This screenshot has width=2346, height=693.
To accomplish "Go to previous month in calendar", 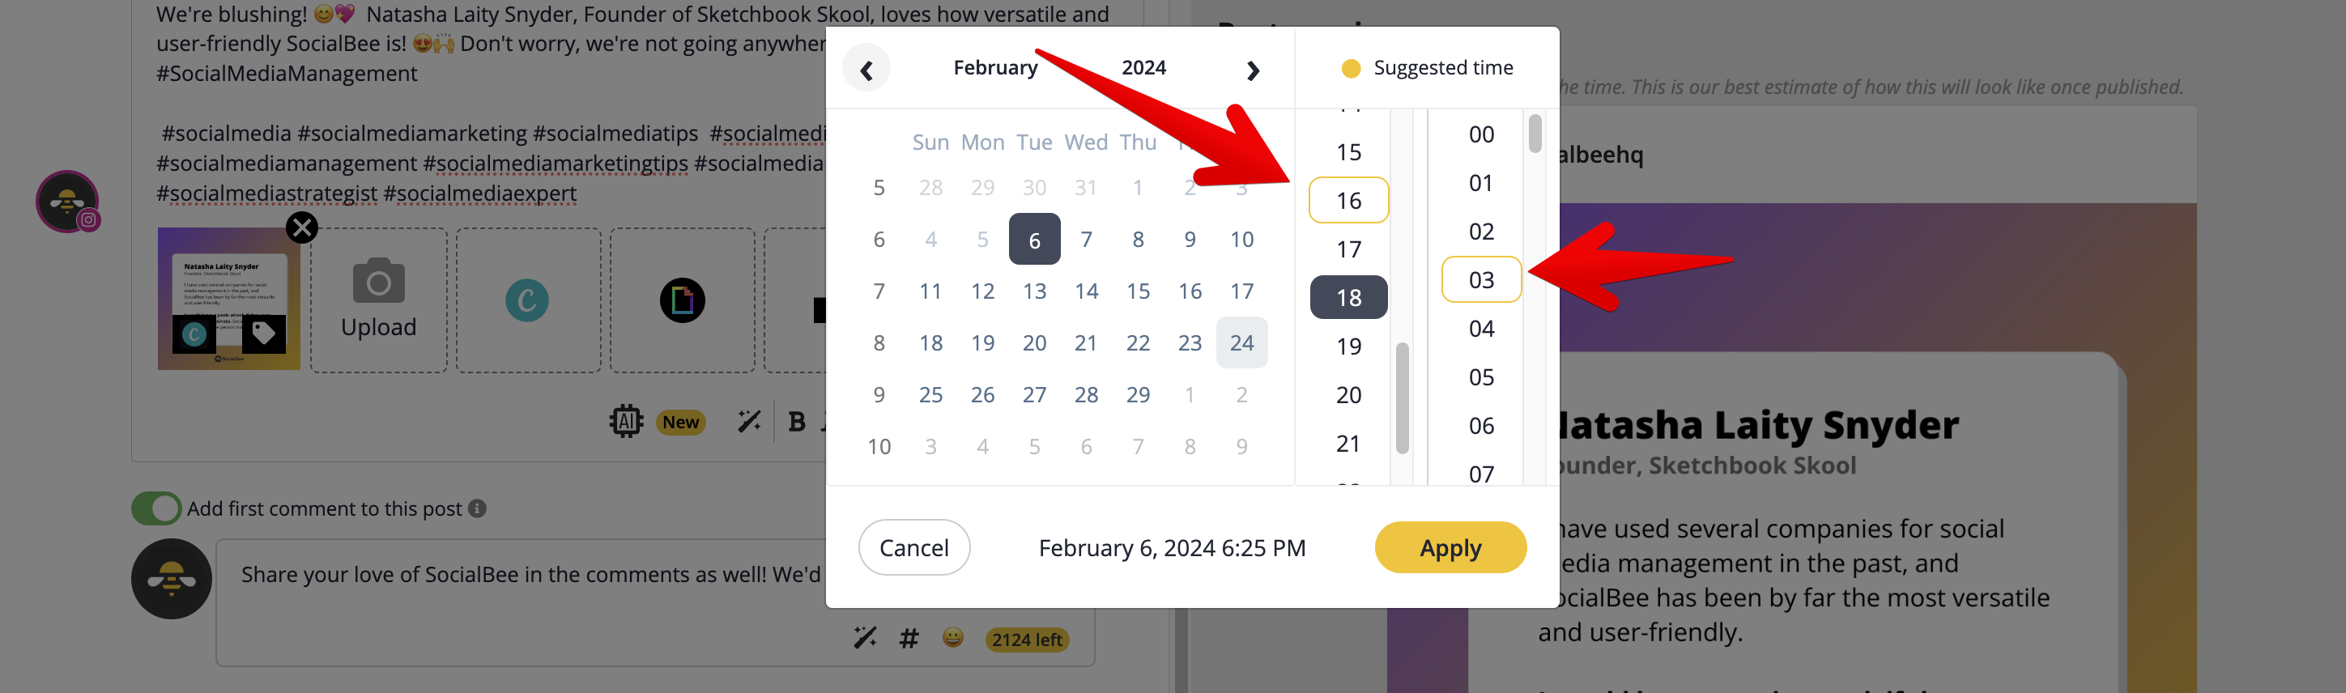I will tap(866, 69).
